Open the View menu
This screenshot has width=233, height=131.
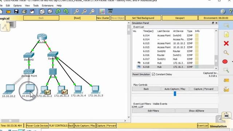tap(27, 5)
